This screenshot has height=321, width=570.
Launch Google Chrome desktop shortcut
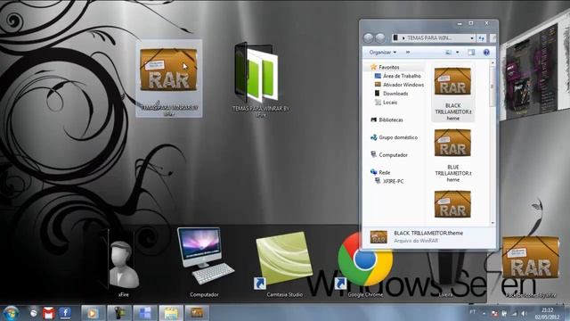364,259
